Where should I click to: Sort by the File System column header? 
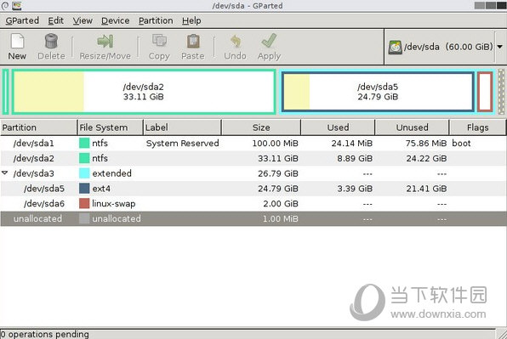pyautogui.click(x=110, y=127)
